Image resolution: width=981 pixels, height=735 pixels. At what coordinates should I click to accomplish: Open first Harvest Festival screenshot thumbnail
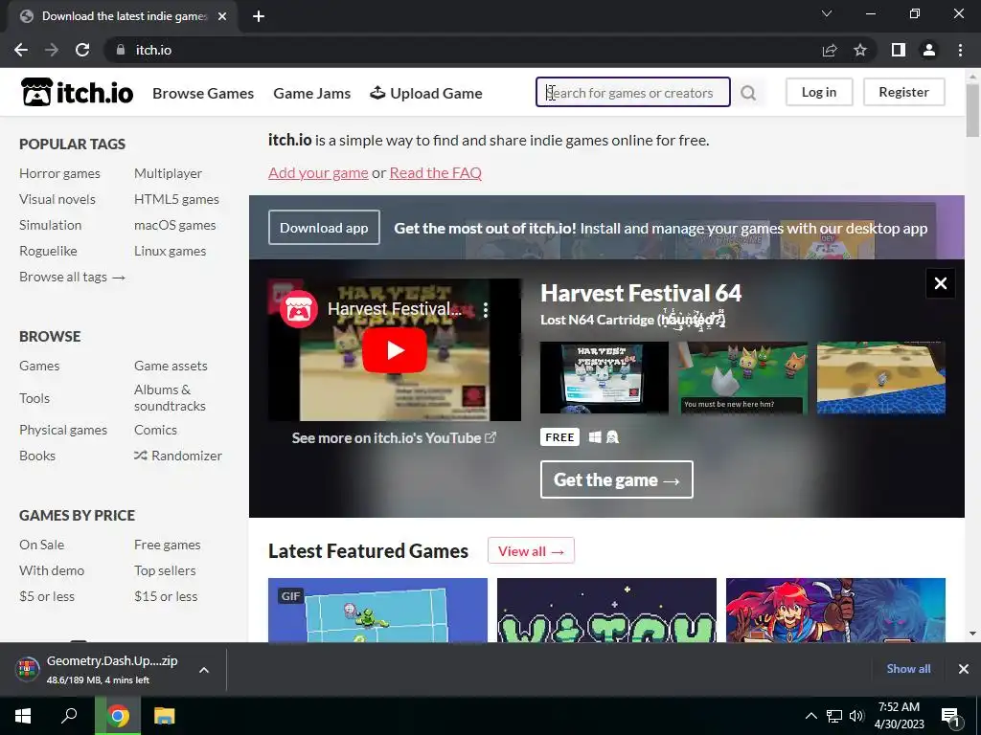point(605,377)
